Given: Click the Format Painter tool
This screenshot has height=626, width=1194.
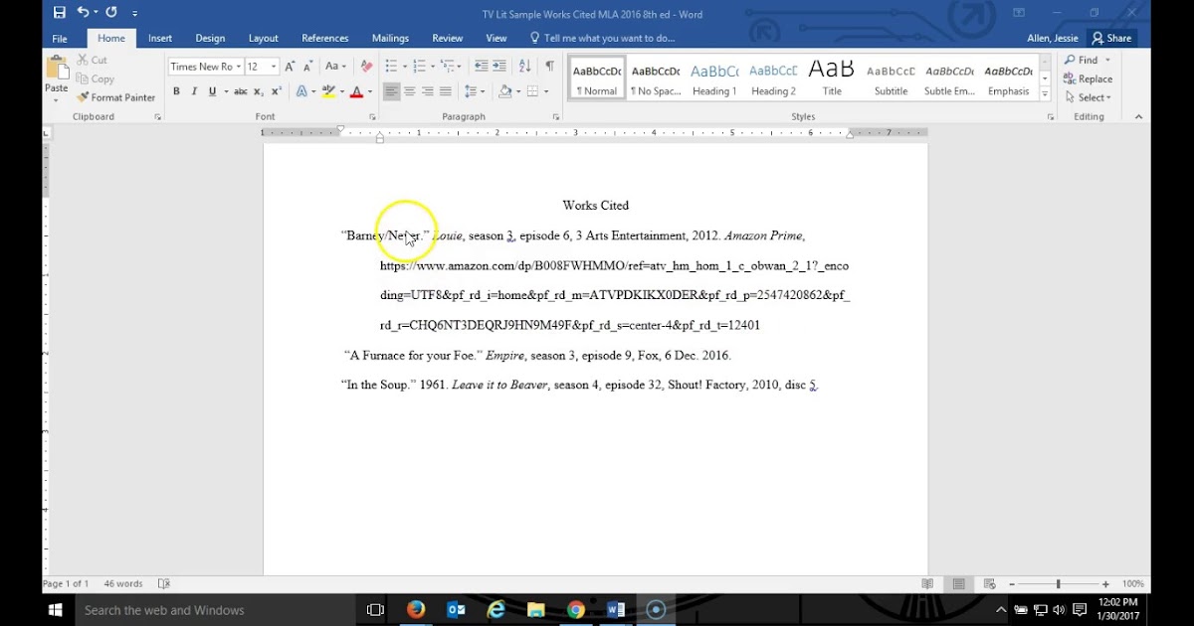Looking at the screenshot, I should click(x=115, y=97).
